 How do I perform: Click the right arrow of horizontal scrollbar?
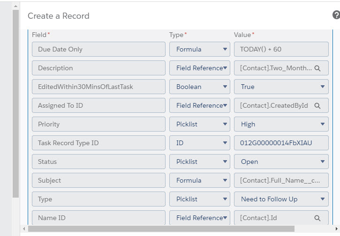[x=336, y=229]
